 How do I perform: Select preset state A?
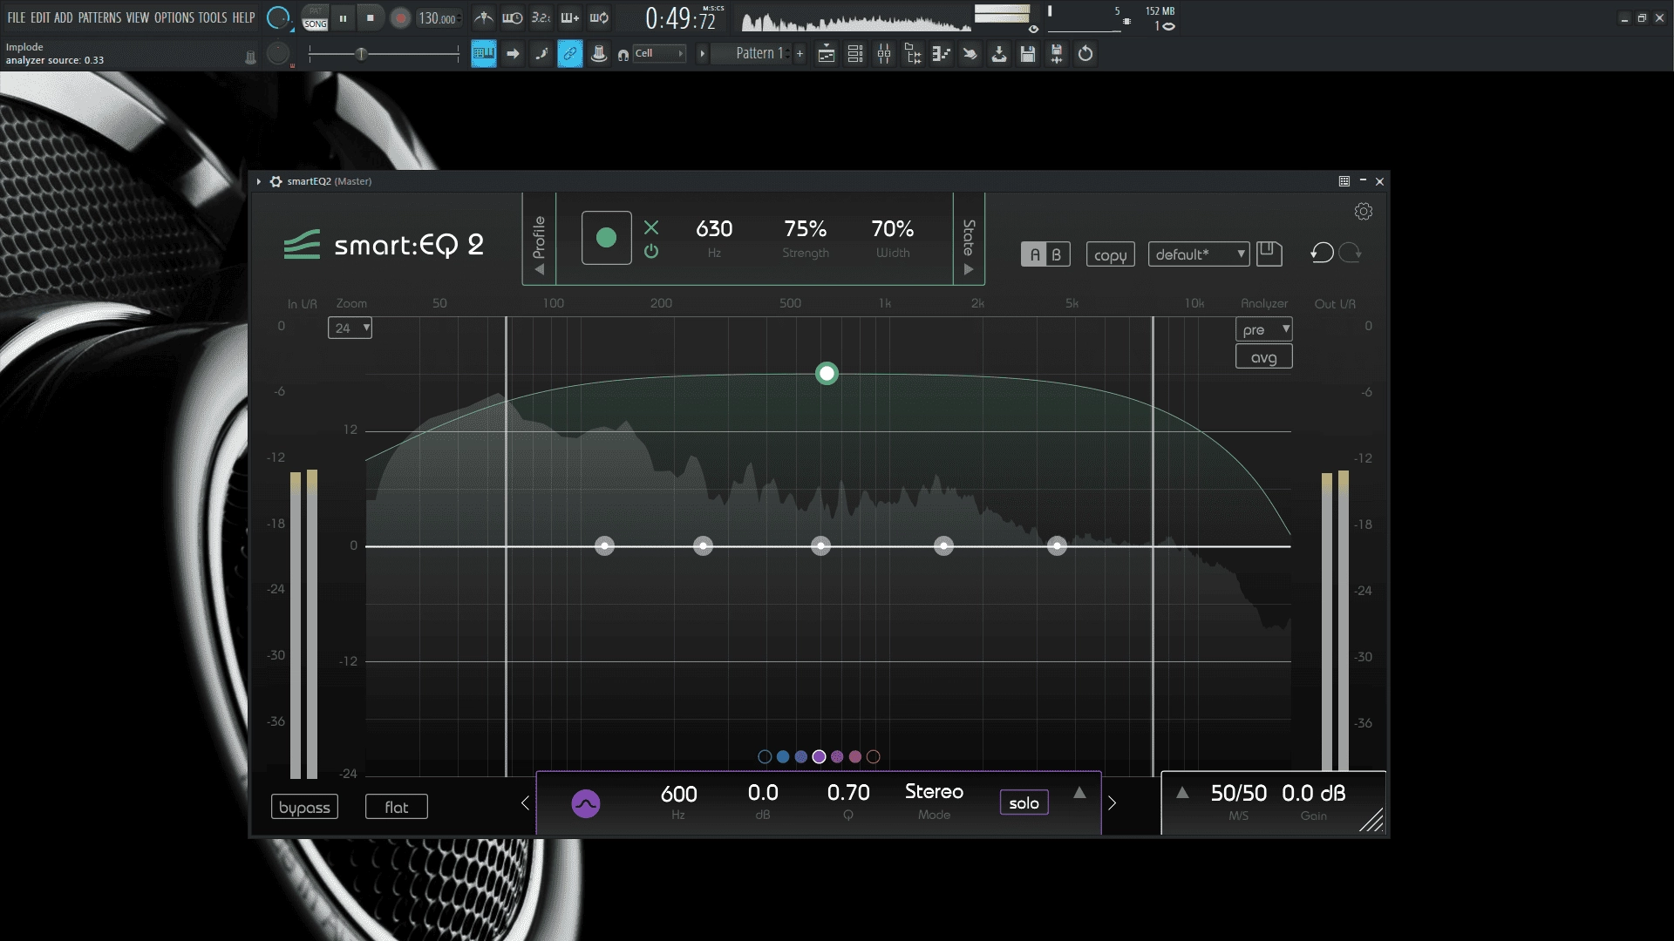tap(1034, 254)
